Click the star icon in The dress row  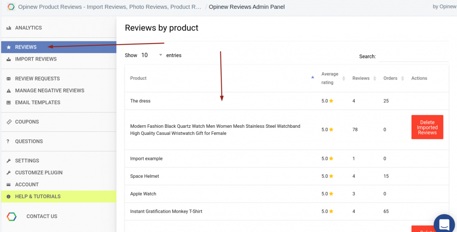(x=331, y=101)
